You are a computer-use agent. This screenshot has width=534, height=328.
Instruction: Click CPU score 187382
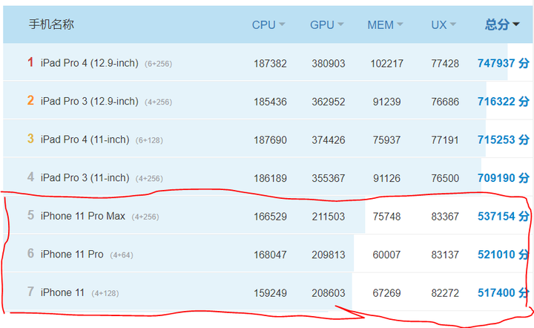270,63
